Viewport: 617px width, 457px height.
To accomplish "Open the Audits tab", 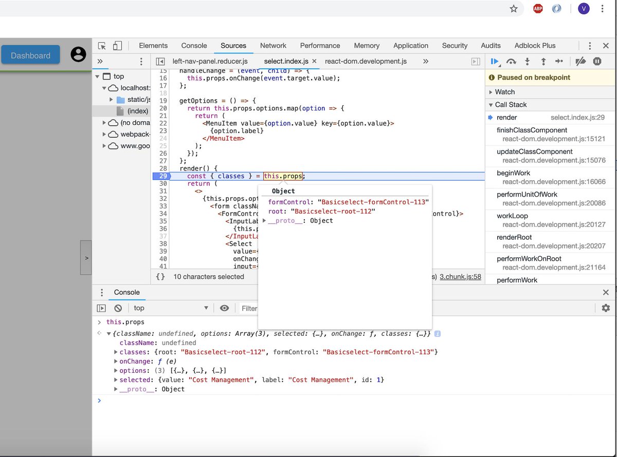I will tap(491, 46).
